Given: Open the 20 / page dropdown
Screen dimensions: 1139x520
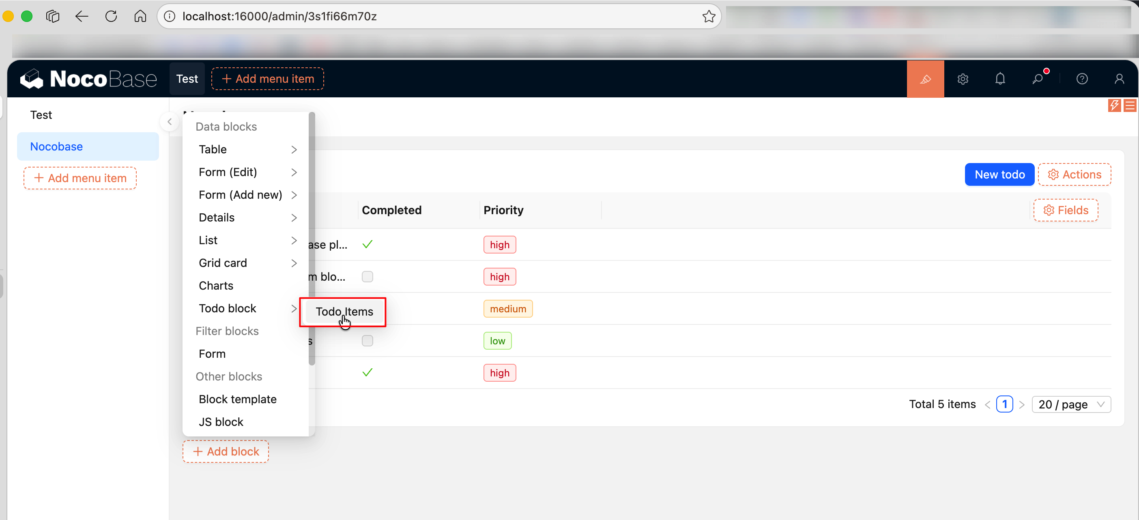Looking at the screenshot, I should 1070,404.
